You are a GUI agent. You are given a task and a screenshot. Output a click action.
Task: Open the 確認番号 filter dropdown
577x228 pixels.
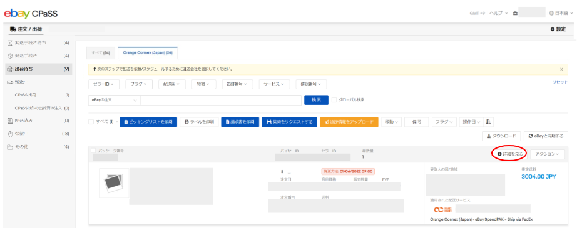(x=311, y=84)
